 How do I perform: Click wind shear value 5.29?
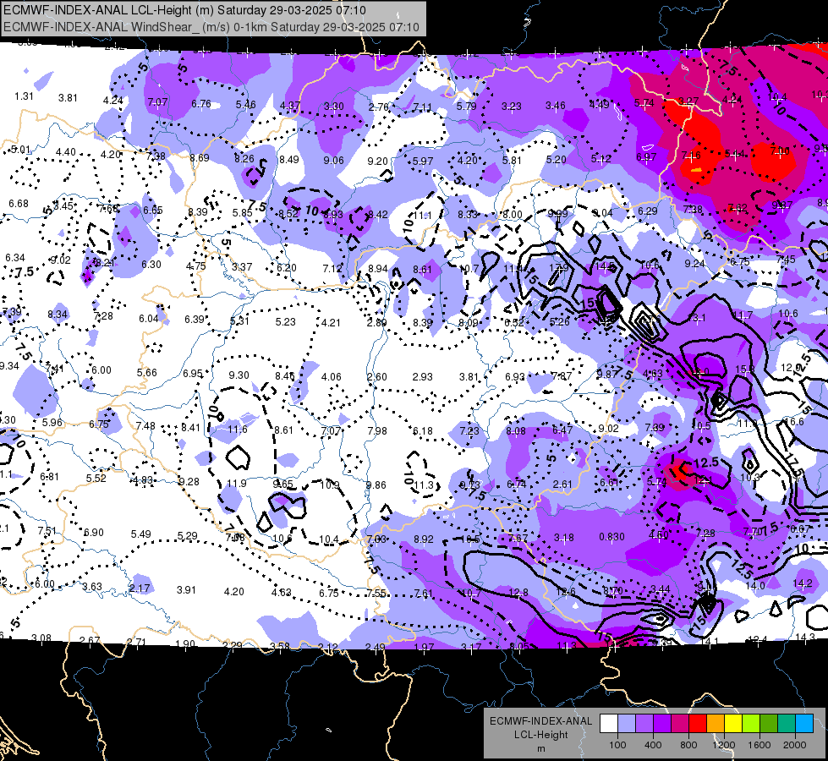[x=188, y=535]
